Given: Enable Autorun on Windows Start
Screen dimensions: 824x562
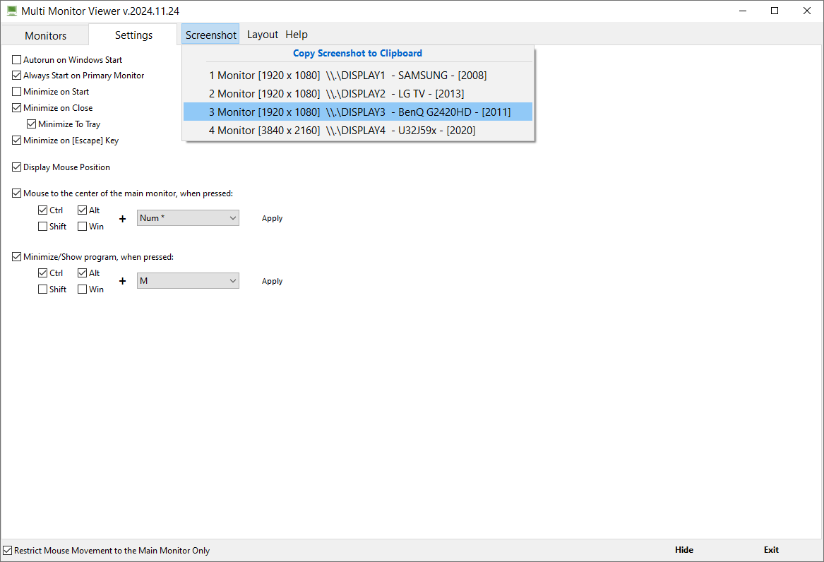Looking at the screenshot, I should pos(17,60).
